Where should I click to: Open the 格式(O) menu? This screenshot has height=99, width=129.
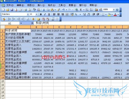52,5
